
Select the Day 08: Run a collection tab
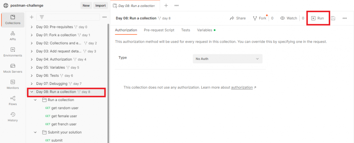tap(135, 6)
